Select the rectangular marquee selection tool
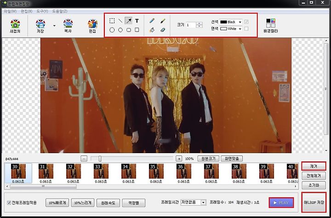331x218 pixels. click(112, 21)
